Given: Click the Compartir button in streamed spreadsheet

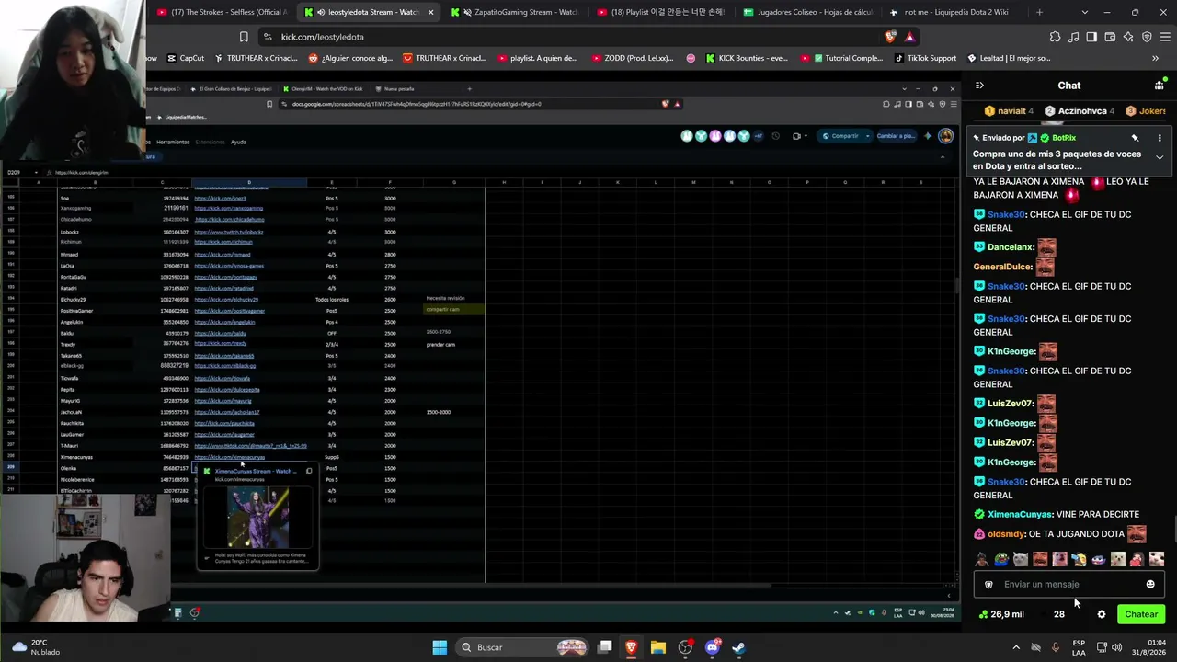Looking at the screenshot, I should pyautogui.click(x=841, y=136).
